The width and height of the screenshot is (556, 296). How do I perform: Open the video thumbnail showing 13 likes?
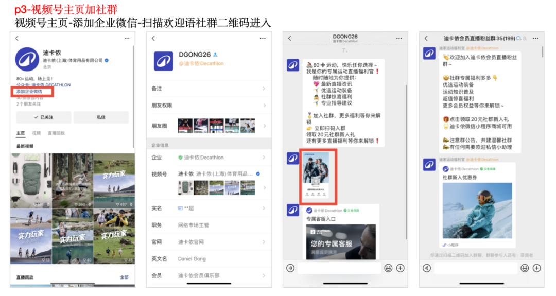pyautogui.click(x=31, y=236)
